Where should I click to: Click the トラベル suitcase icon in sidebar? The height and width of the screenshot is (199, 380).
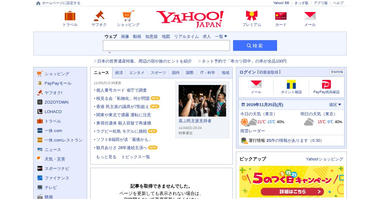(40, 121)
